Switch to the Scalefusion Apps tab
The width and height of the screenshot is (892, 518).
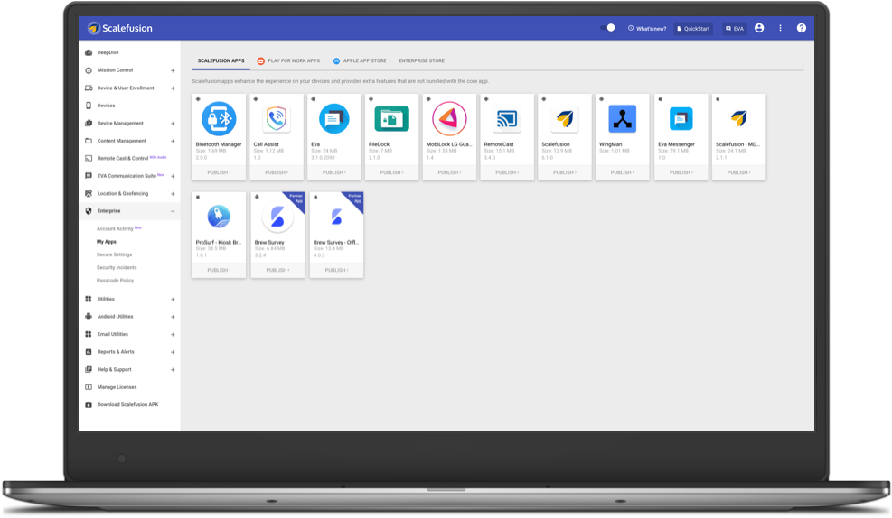tap(221, 60)
